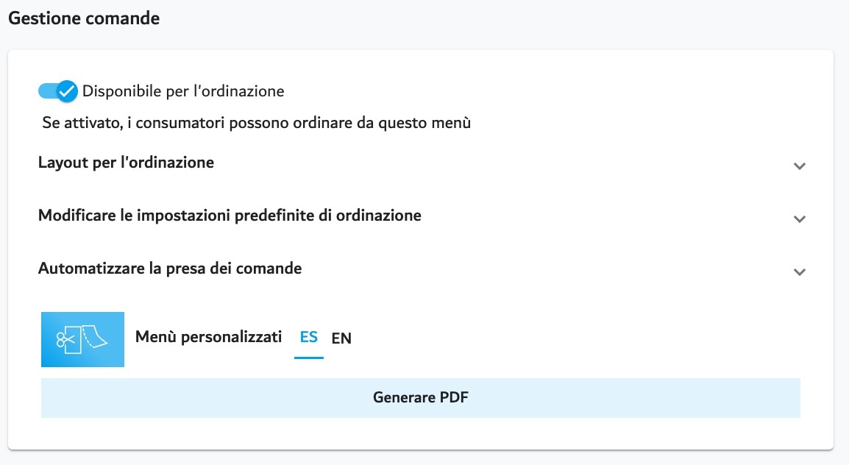
Task: Click the scissors custom menu icon tile
Action: 83,339
